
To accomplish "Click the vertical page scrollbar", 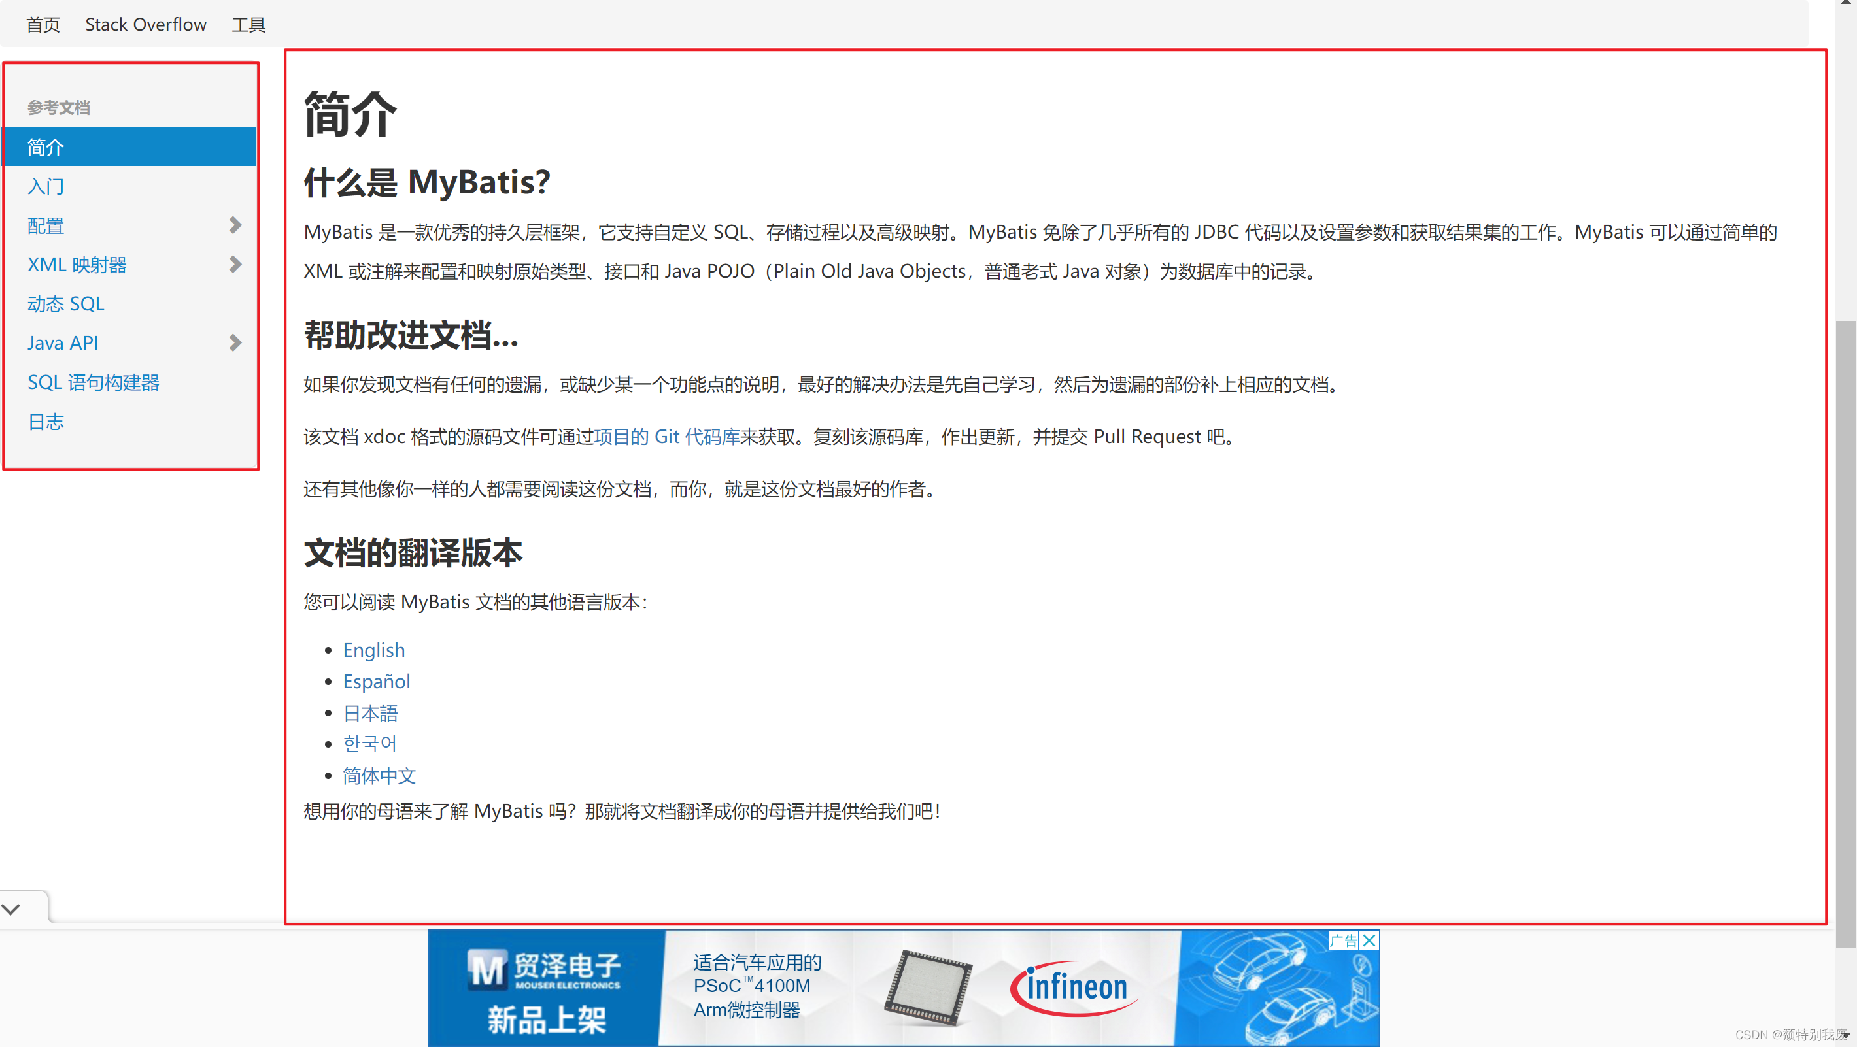I will 1845,634.
